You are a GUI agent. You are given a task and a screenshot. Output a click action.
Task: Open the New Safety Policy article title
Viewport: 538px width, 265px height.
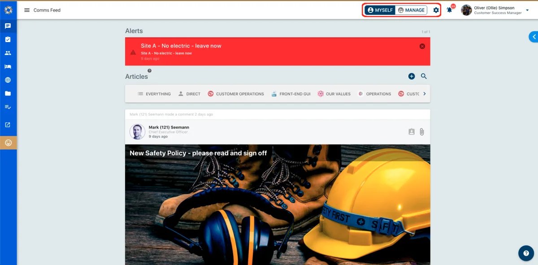[x=198, y=153]
